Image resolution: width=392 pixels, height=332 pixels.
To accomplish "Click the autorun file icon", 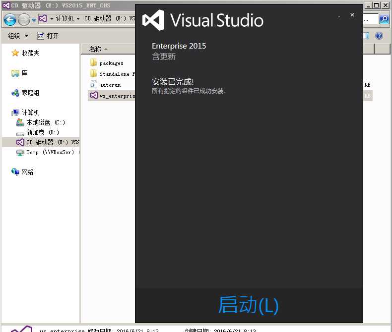I will point(93,84).
